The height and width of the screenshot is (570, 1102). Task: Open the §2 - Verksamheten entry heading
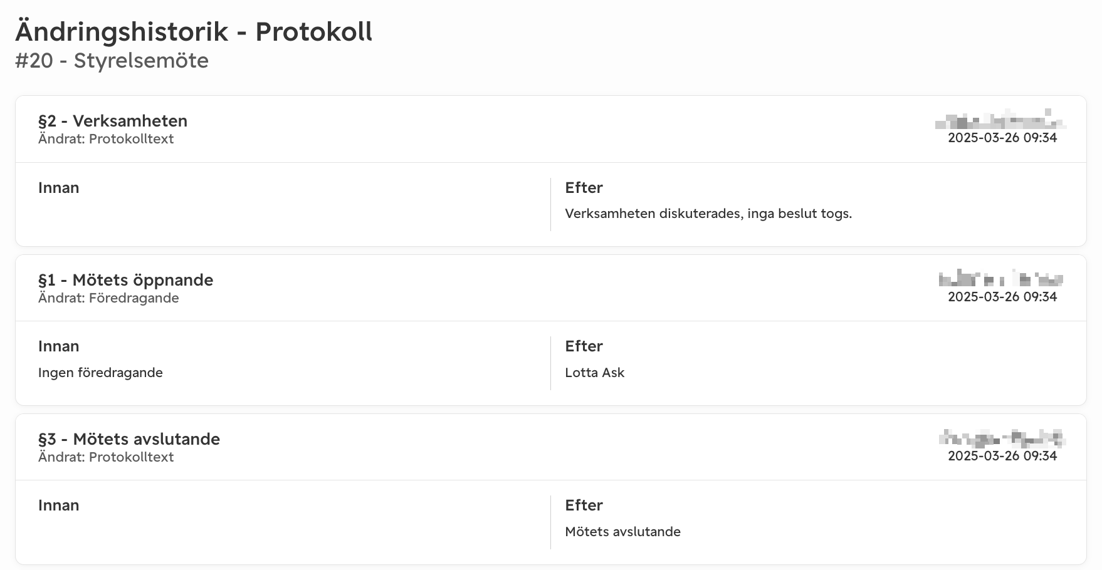click(x=113, y=121)
